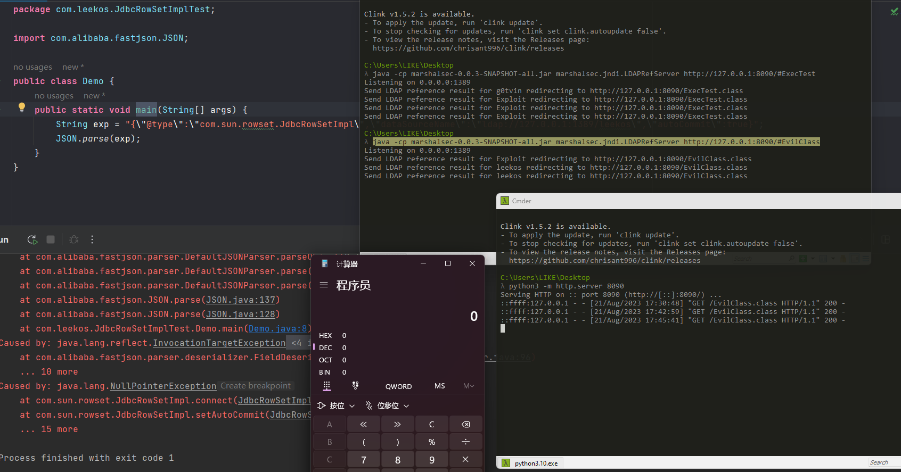
Task: Click the debug bug icon in Run toolbar
Action: click(x=74, y=239)
